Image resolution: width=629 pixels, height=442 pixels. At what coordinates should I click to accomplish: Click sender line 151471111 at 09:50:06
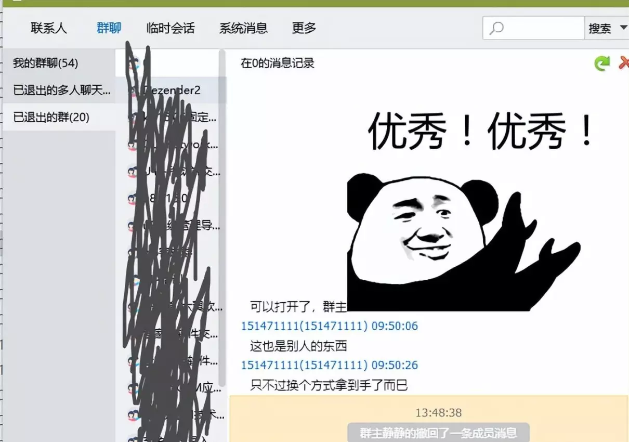[x=329, y=326]
